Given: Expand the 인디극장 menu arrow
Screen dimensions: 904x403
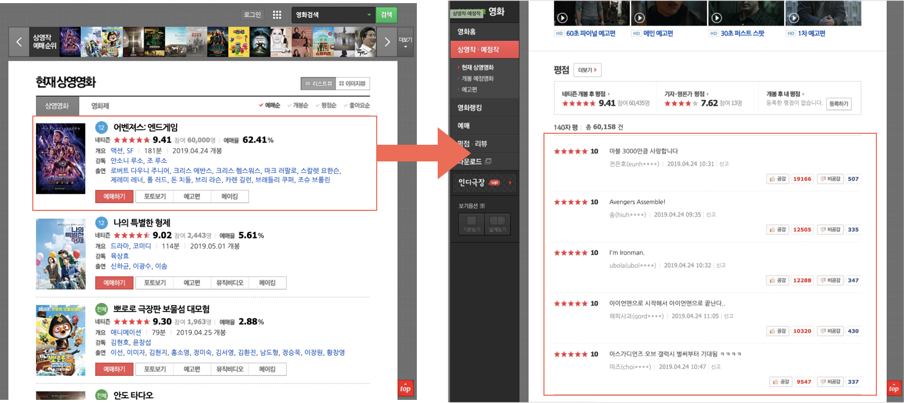Looking at the screenshot, I should point(510,182).
